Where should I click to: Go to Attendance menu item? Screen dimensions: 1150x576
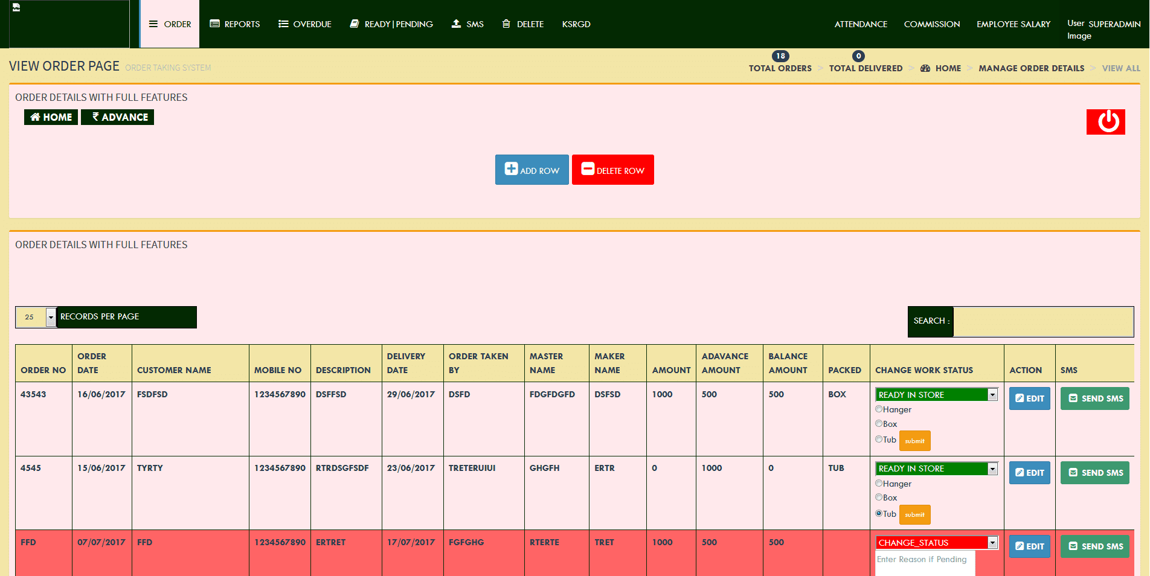click(861, 24)
